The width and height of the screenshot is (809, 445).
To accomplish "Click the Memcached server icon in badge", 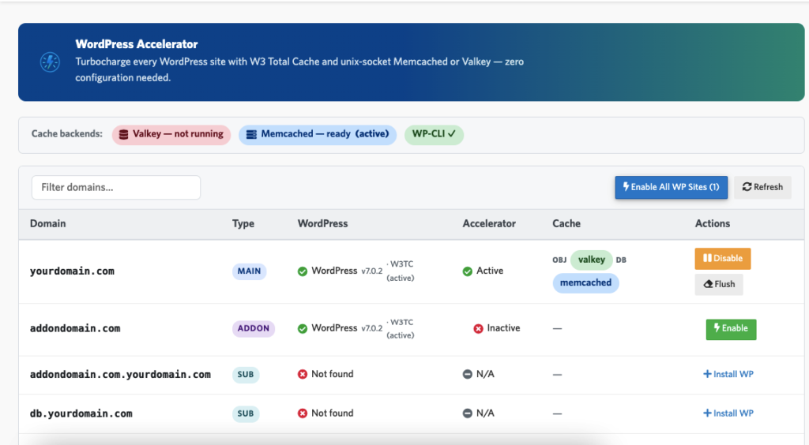I will [x=251, y=134].
